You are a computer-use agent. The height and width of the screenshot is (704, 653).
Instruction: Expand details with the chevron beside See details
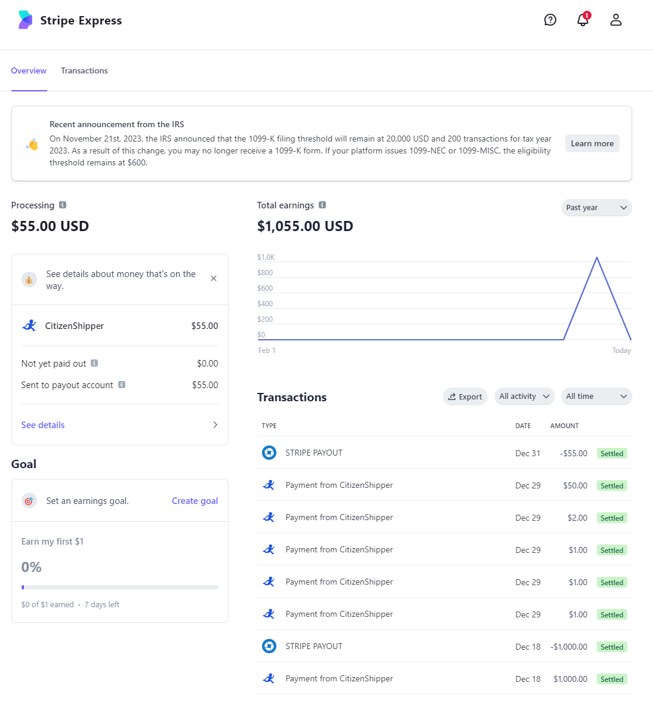point(215,425)
